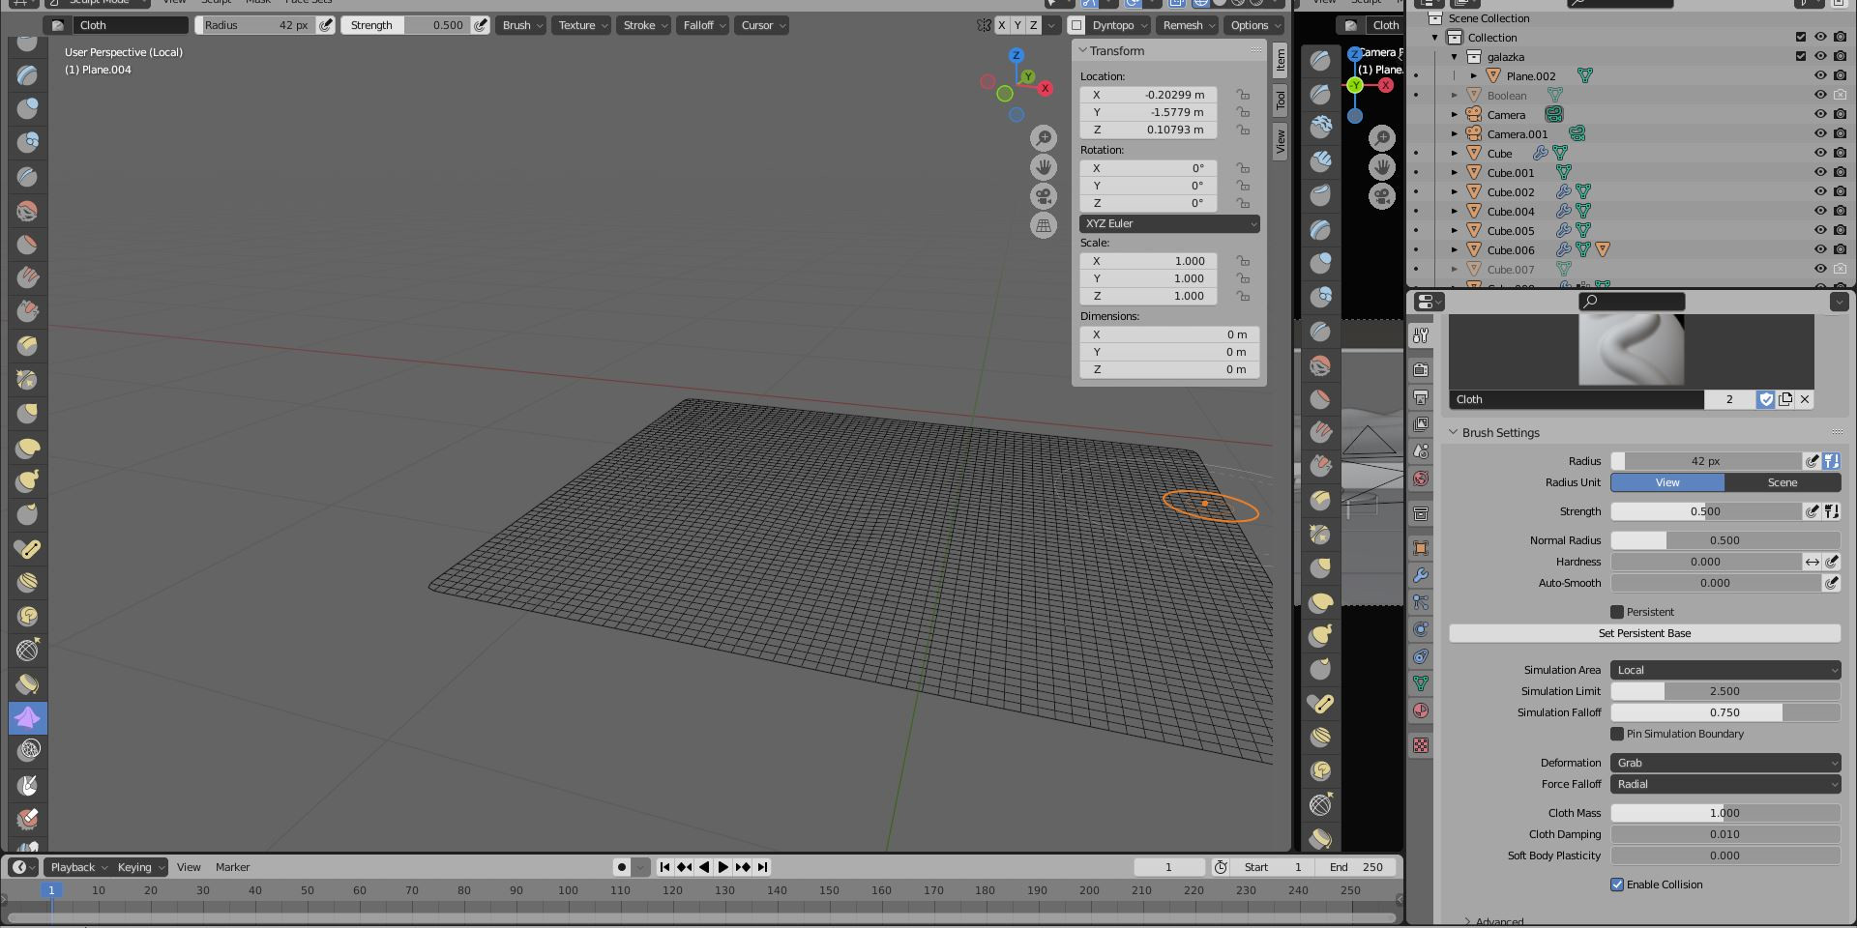The image size is (1857, 928).
Task: Select the Pose brush in main viewport toolbar
Action: click(28, 548)
